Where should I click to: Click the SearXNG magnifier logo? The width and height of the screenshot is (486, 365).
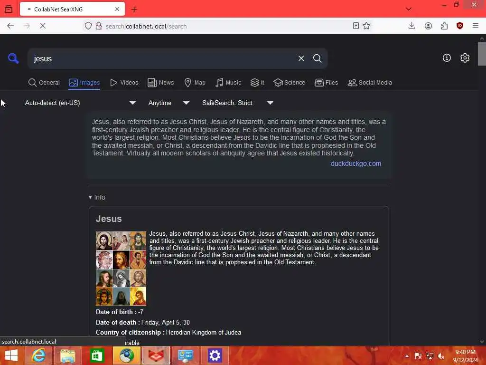[13, 58]
